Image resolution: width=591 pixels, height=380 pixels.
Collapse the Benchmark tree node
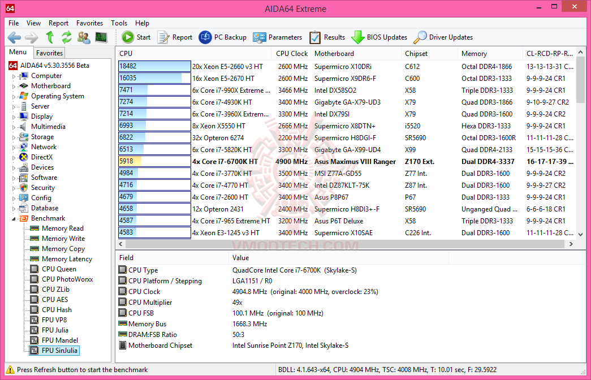click(x=14, y=219)
